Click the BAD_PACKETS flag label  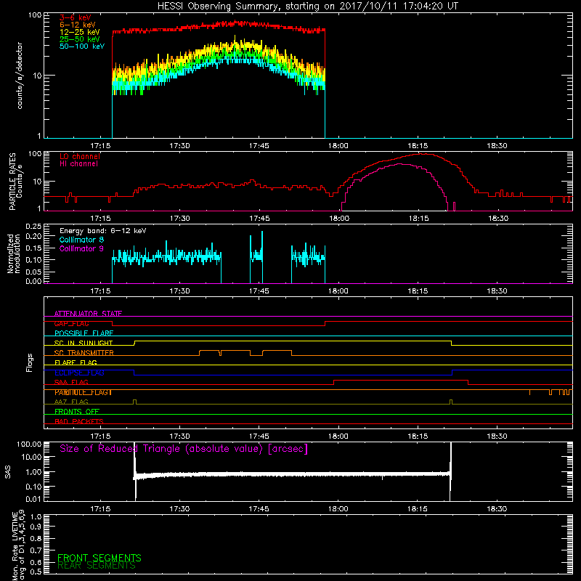tap(79, 421)
